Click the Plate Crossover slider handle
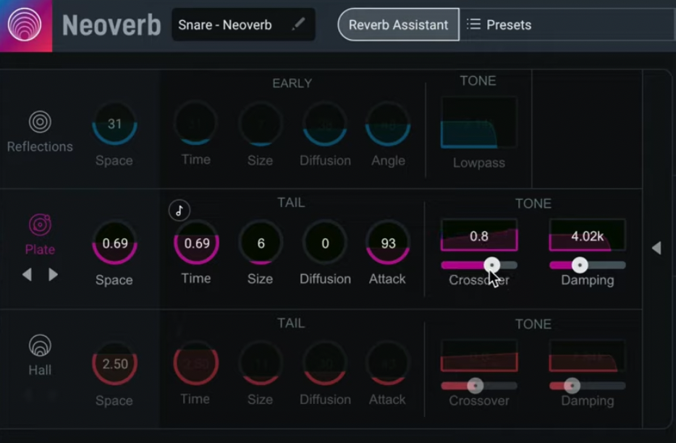676x443 pixels. pyautogui.click(x=491, y=265)
